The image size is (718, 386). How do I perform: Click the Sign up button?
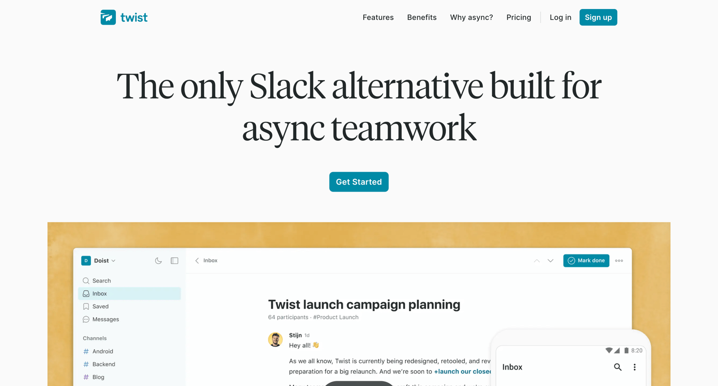[x=598, y=18]
